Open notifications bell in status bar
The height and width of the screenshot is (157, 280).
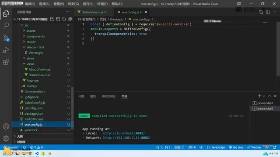point(274,147)
